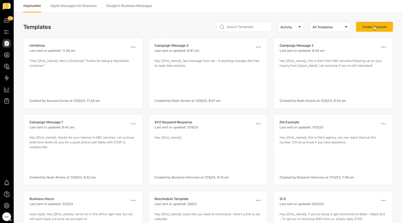Switch to the Heymarket tab

(32, 6)
